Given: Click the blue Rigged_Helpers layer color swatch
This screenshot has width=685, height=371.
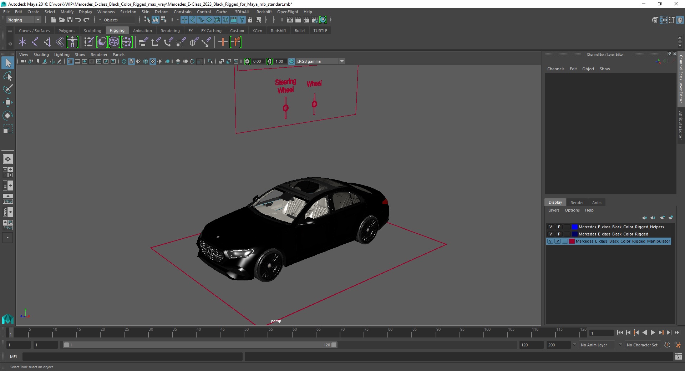Looking at the screenshot, I should tap(574, 227).
